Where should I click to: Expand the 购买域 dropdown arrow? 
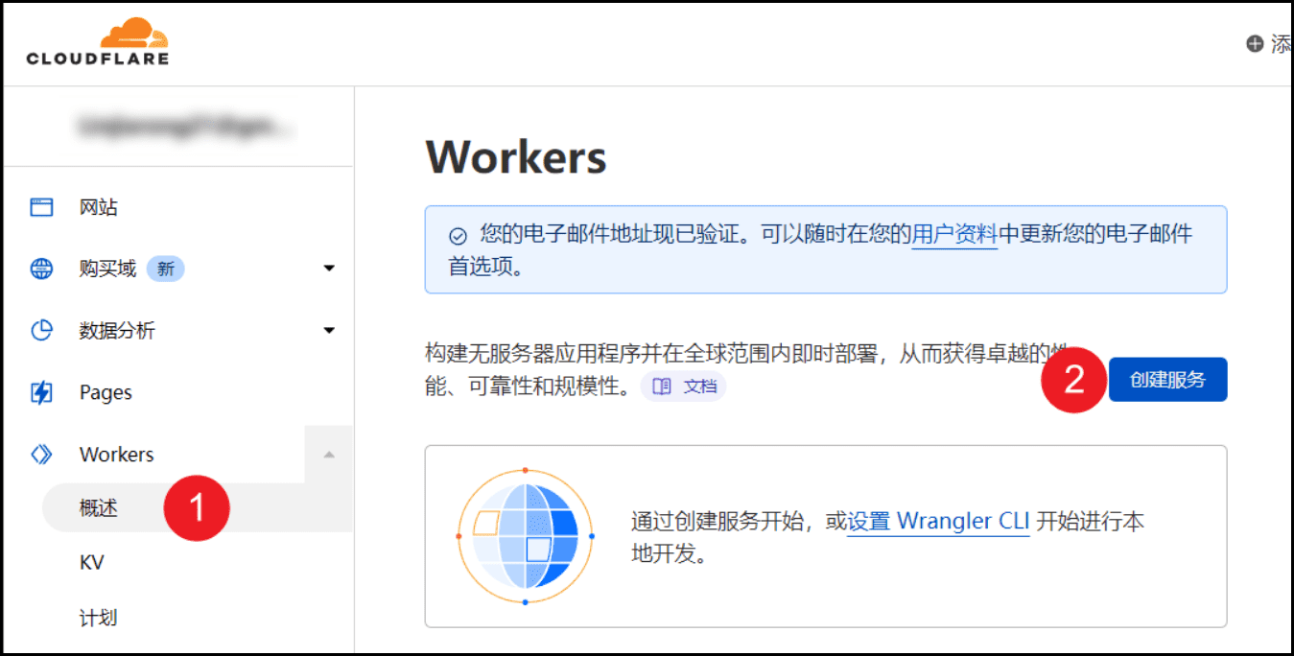(329, 269)
